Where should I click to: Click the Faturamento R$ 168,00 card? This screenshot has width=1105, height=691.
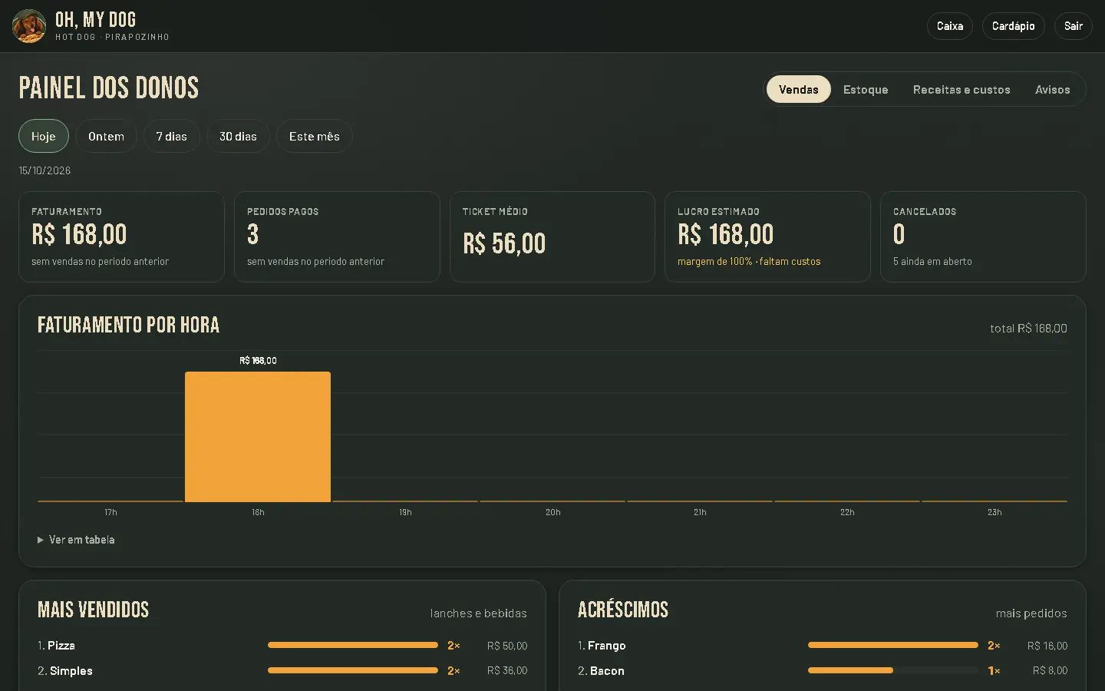(x=121, y=236)
